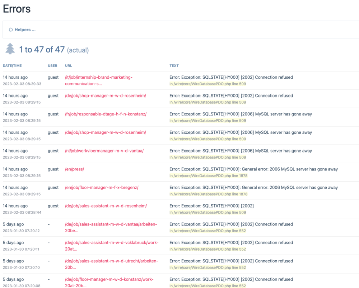The image size is (359, 288).
Task: Click the URL column header
Action: 68,66
